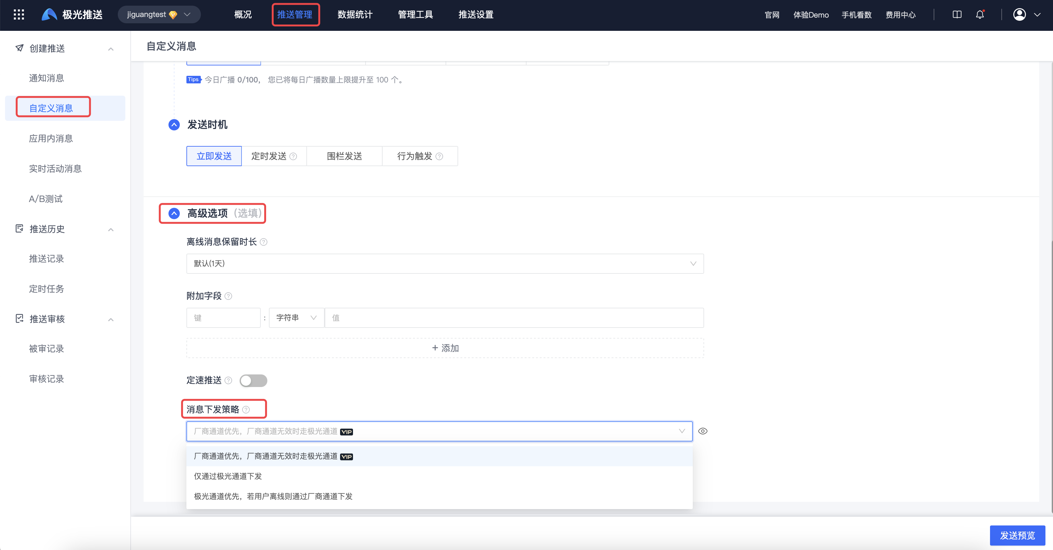
Task: Open the 官网 link
Action: pyautogui.click(x=772, y=15)
